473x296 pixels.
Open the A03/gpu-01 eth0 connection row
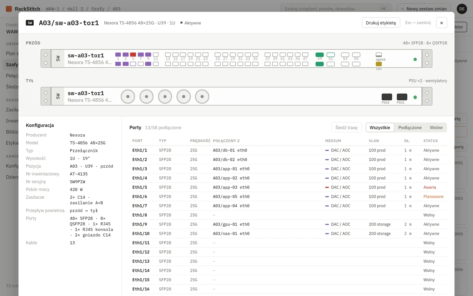(x=288, y=224)
